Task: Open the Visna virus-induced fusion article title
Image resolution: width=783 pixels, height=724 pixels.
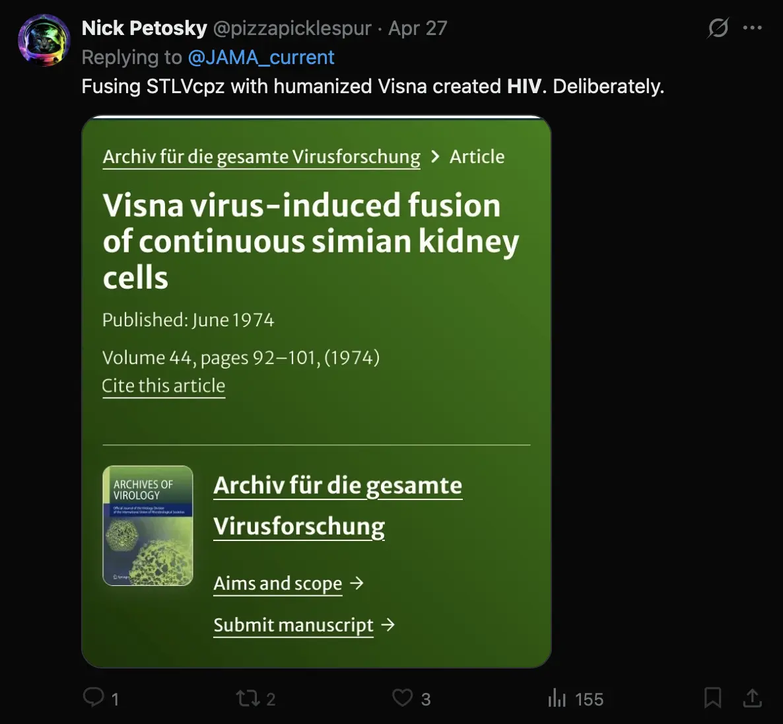Action: coord(310,241)
